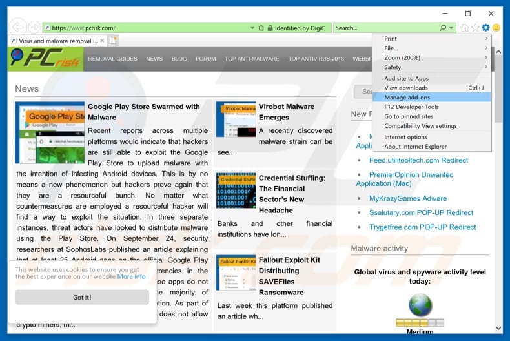Screen dimensions: 510x341
Task: Follow the More info cookie link
Action: (x=131, y=276)
